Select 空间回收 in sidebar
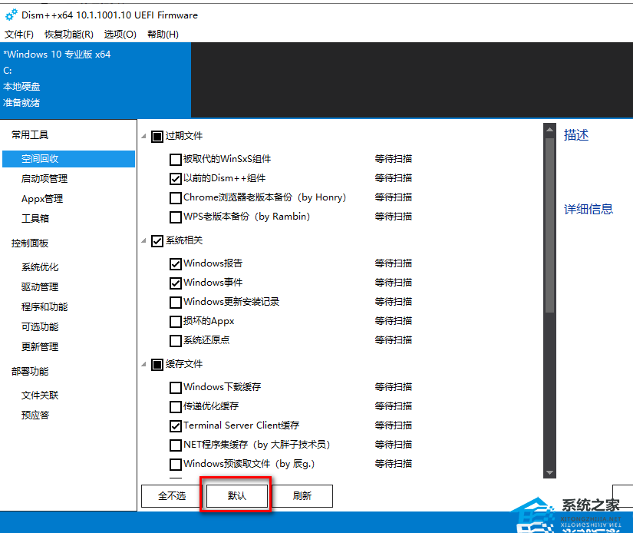The width and height of the screenshot is (633, 533). click(68, 159)
